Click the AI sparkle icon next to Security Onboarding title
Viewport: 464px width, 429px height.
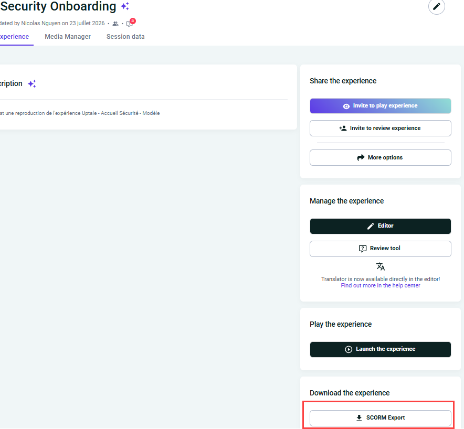(125, 6)
